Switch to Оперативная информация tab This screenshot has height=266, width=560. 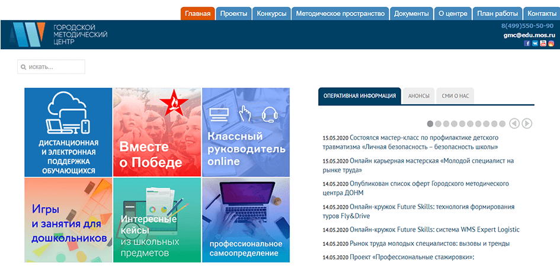click(x=360, y=96)
